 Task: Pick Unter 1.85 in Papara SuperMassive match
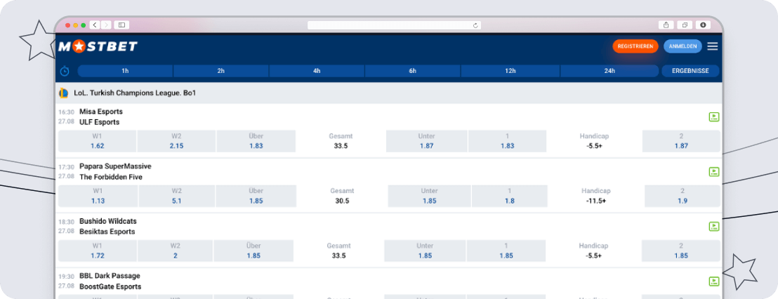[x=429, y=197]
